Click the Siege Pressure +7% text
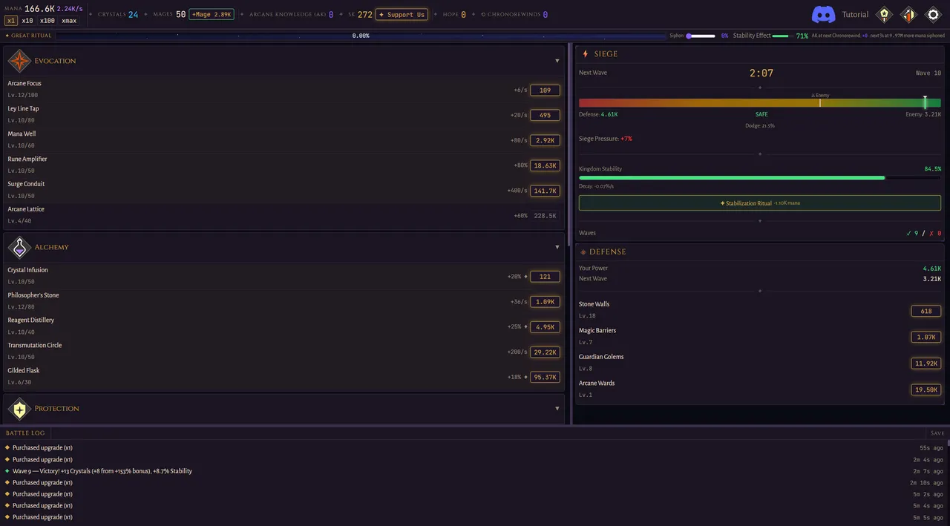The width and height of the screenshot is (950, 526). pyautogui.click(x=606, y=139)
